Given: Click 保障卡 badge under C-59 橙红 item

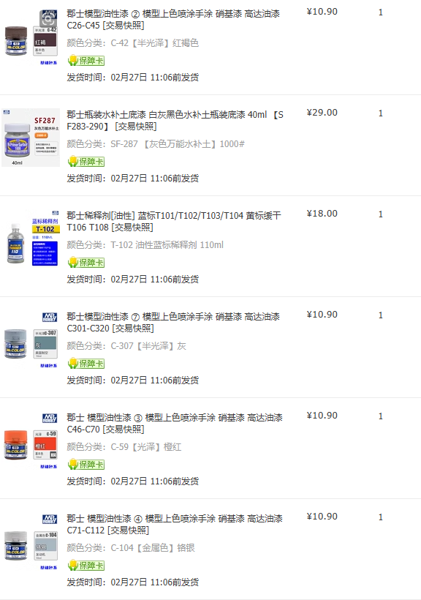Looking at the screenshot, I should 86,465.
